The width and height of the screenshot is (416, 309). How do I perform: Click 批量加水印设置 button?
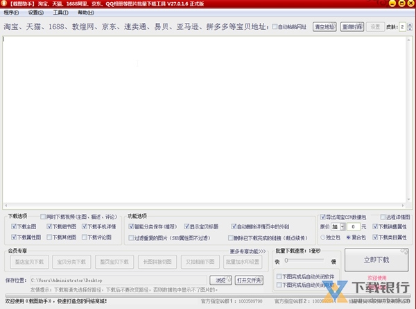coord(243,262)
